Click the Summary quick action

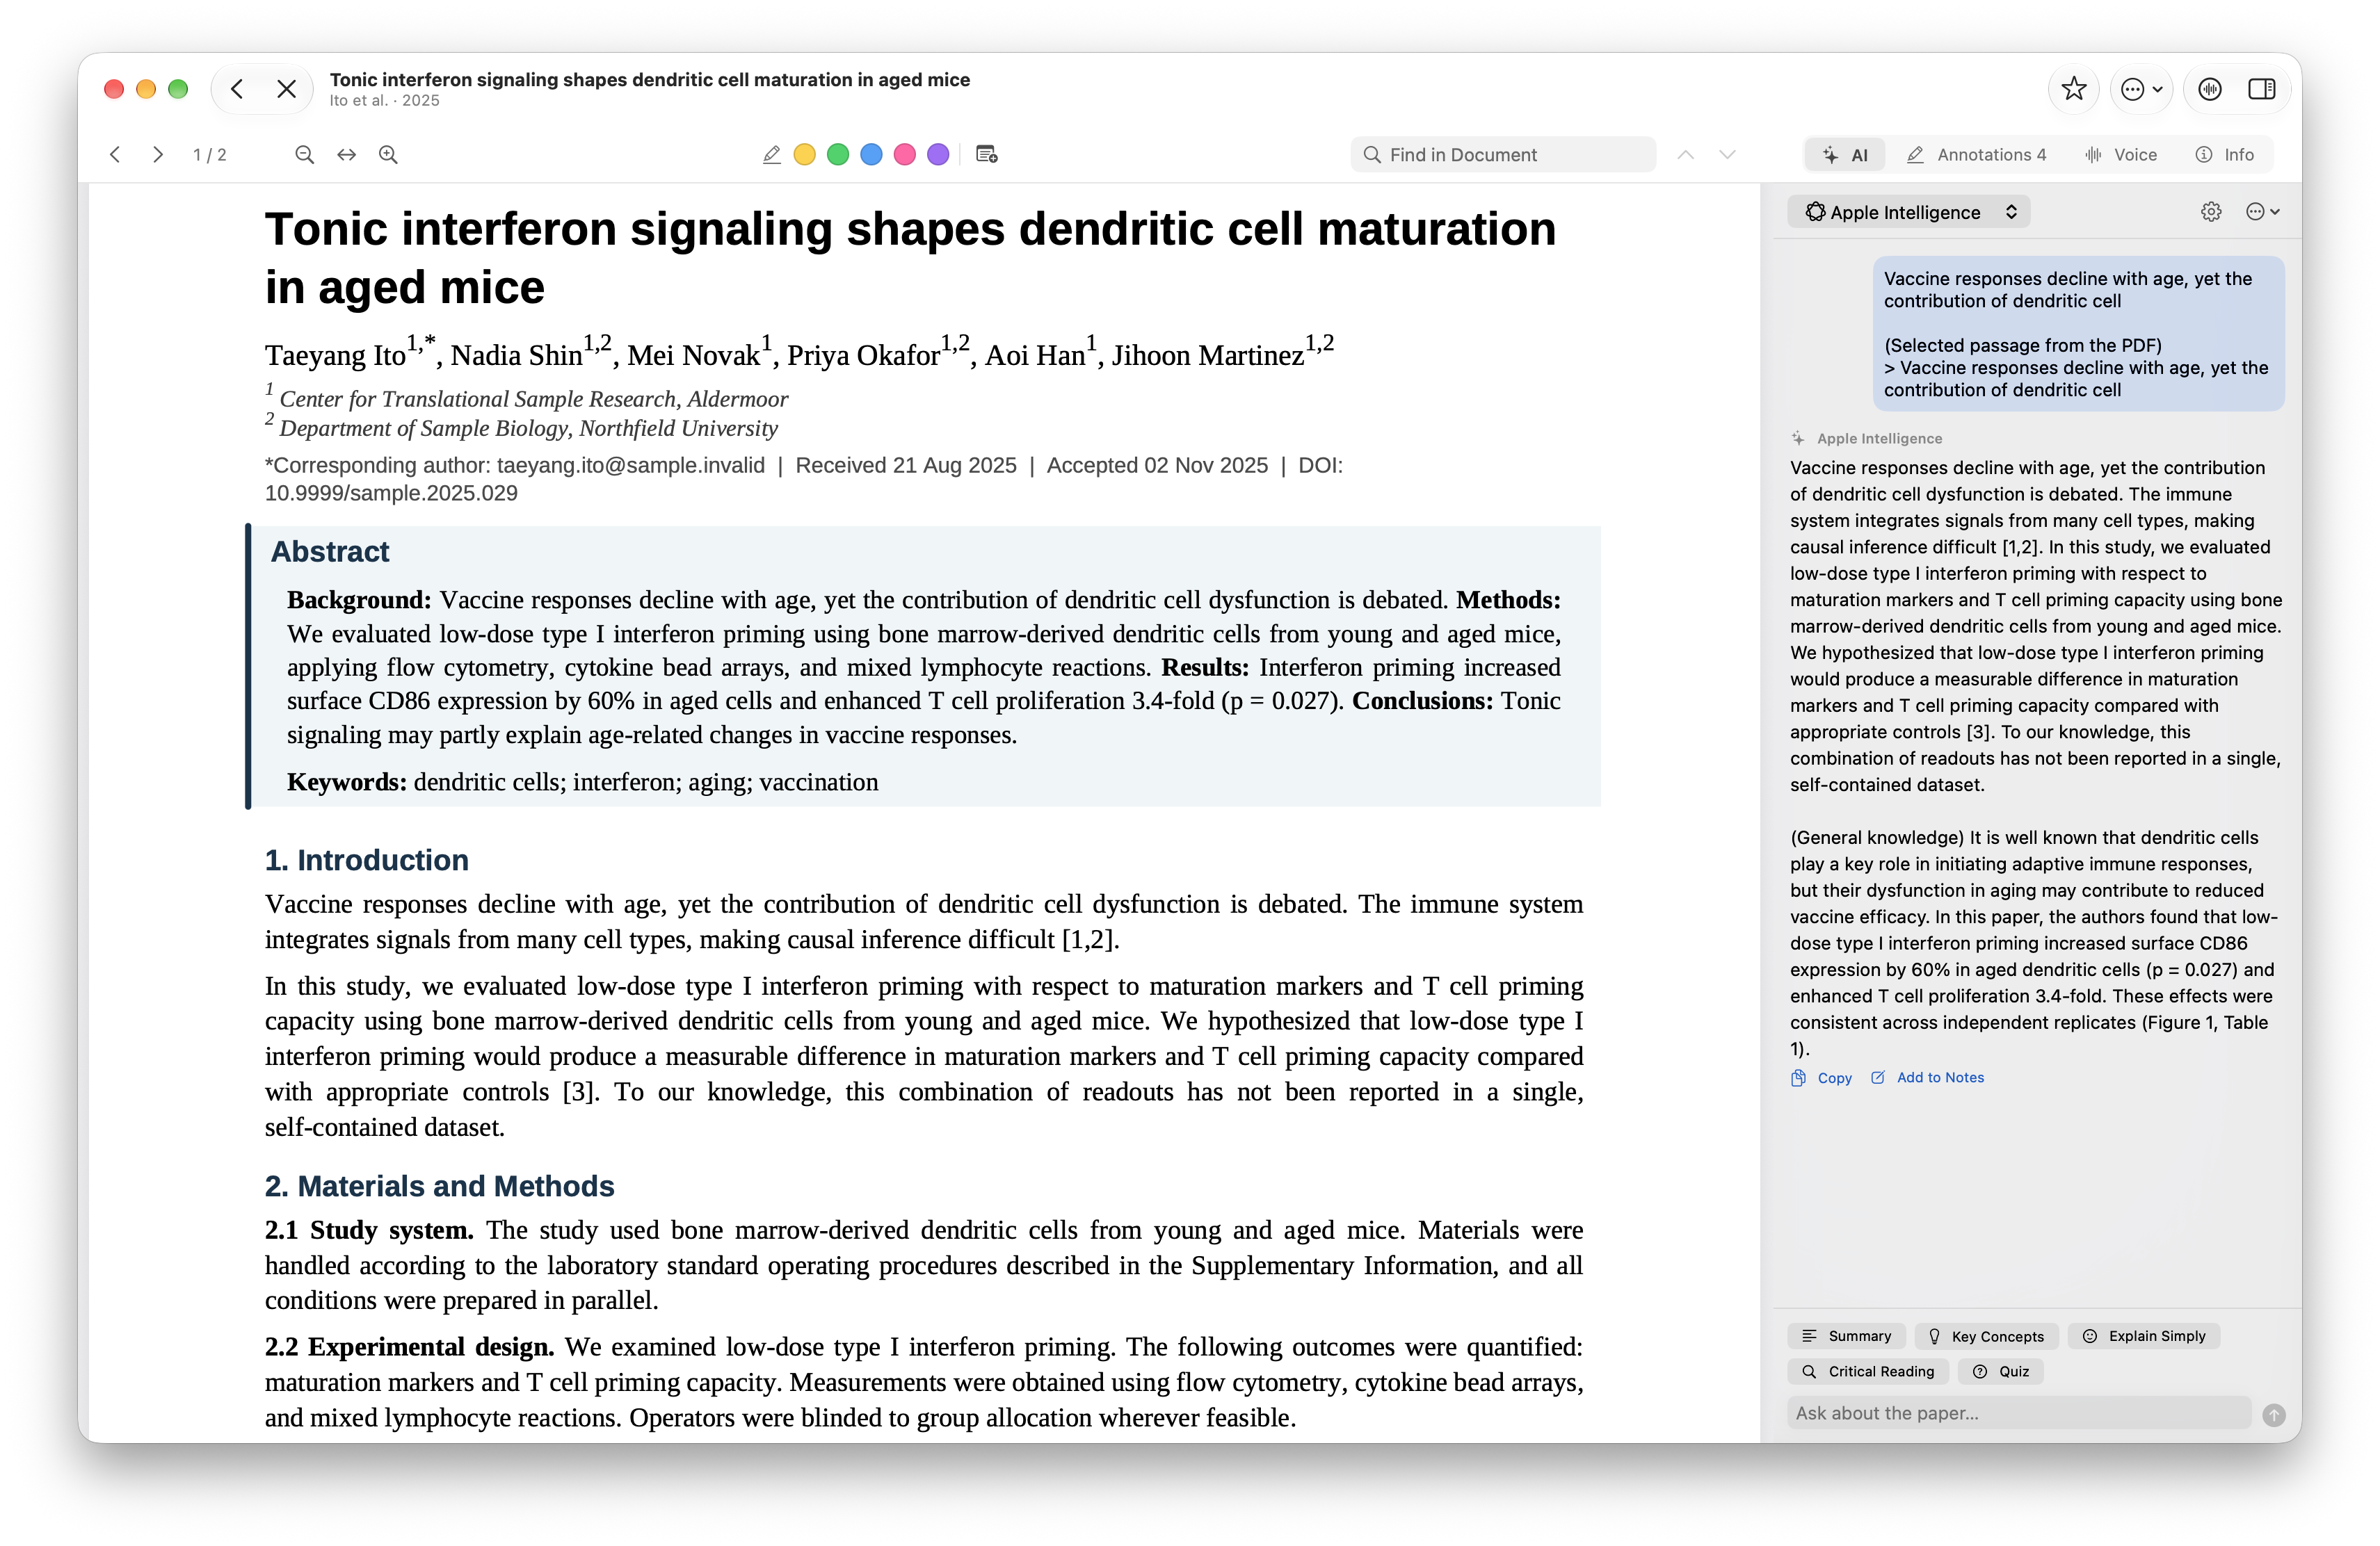pyautogui.click(x=1846, y=1336)
